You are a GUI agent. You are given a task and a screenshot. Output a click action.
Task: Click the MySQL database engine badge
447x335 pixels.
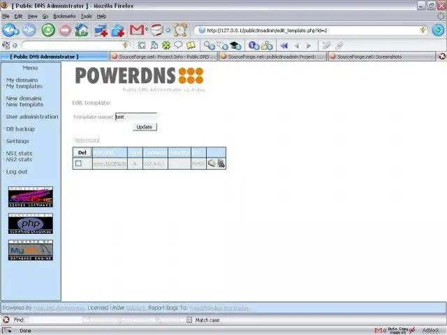(31, 250)
